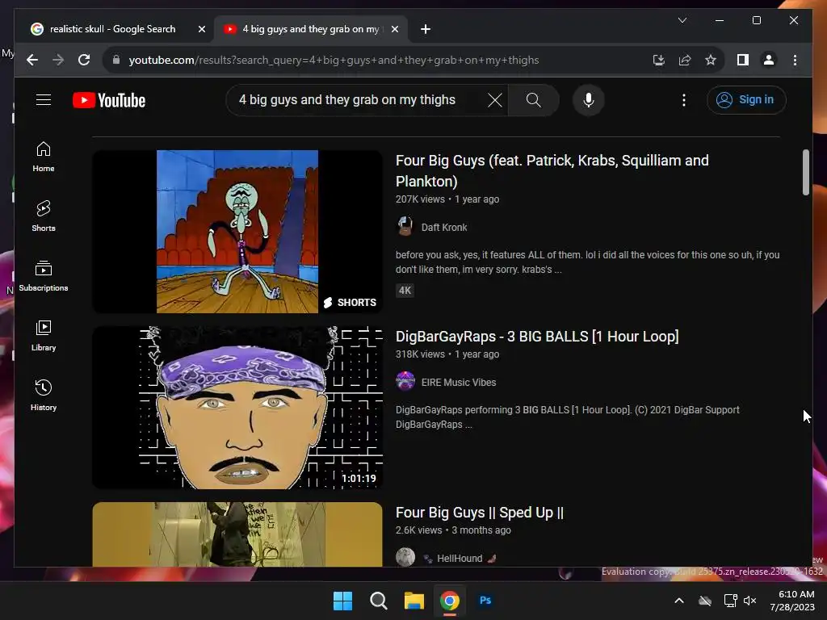827x620 pixels.
Task: Share this page from address bar
Action: 685,60
